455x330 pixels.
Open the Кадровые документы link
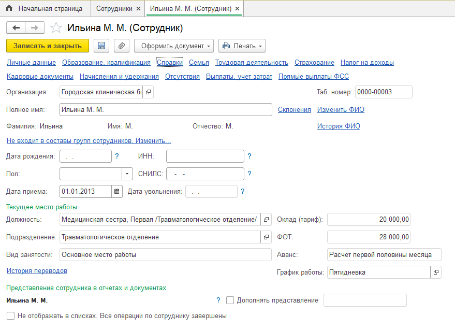(x=40, y=76)
